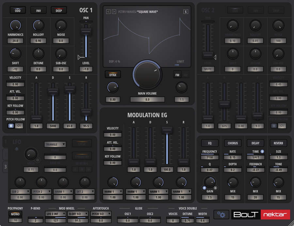The height and width of the screenshot is (226, 294).
Task: Open the PITCH 2 LFO destination dropdown
Action: coord(41,191)
